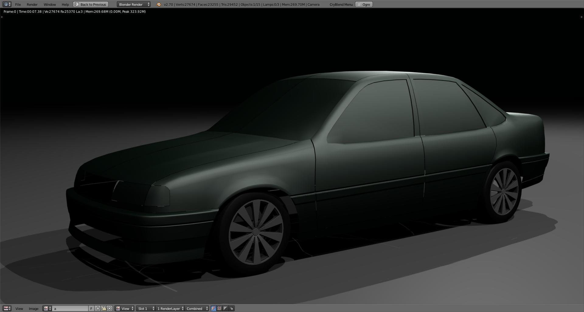Open the View menu in image editor
Viewport: 584px width, 312px height.
point(19,309)
